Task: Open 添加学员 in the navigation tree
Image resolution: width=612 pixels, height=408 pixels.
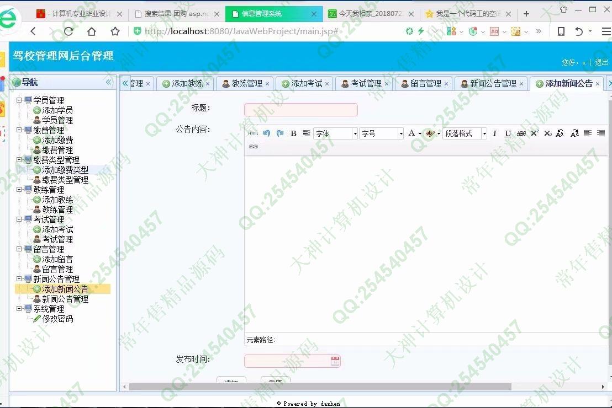Action: pyautogui.click(x=57, y=110)
